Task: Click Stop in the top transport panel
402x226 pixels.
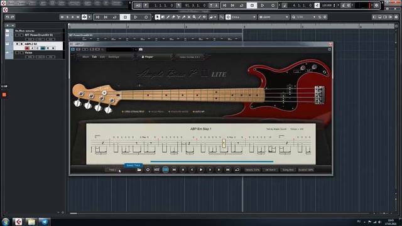Action: 252,6
